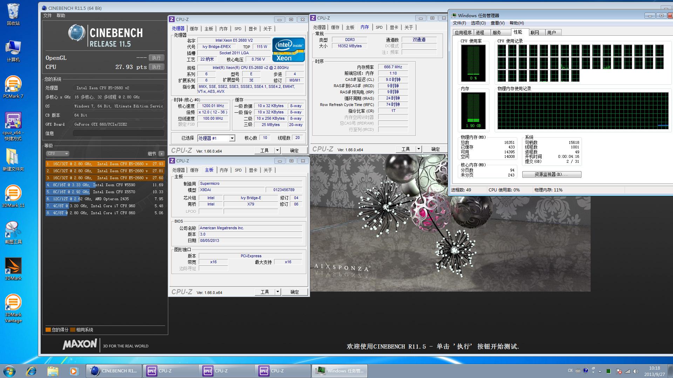Screen dimensions: 673x378
Task: Click the Intel Xeon inside logo
Action: tap(288, 49)
